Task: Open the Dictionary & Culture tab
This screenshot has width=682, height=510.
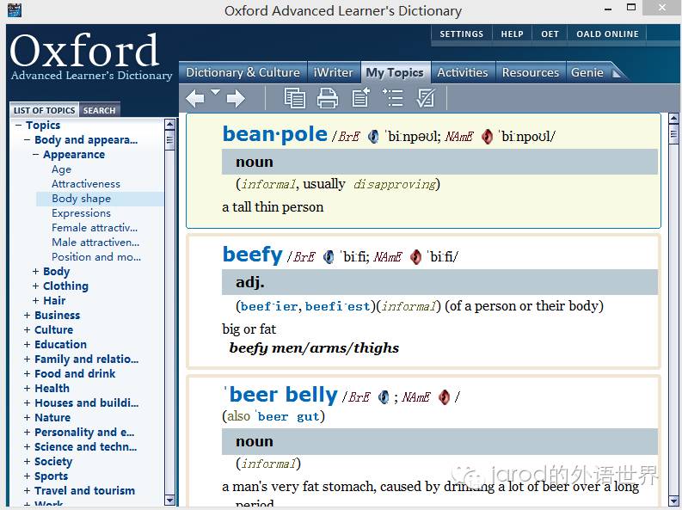Action: tap(243, 72)
